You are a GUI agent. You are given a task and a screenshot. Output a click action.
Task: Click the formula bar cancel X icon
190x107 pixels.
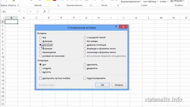[x=31, y=12]
